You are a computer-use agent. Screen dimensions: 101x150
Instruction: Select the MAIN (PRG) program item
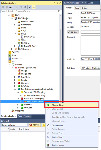coord(30,37)
